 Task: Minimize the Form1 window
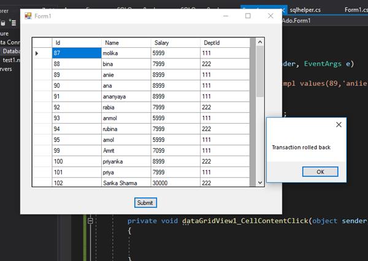pos(225,15)
